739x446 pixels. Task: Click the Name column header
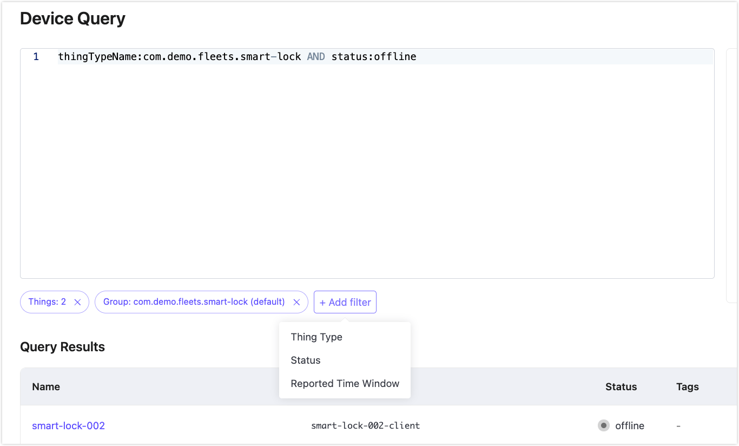46,386
